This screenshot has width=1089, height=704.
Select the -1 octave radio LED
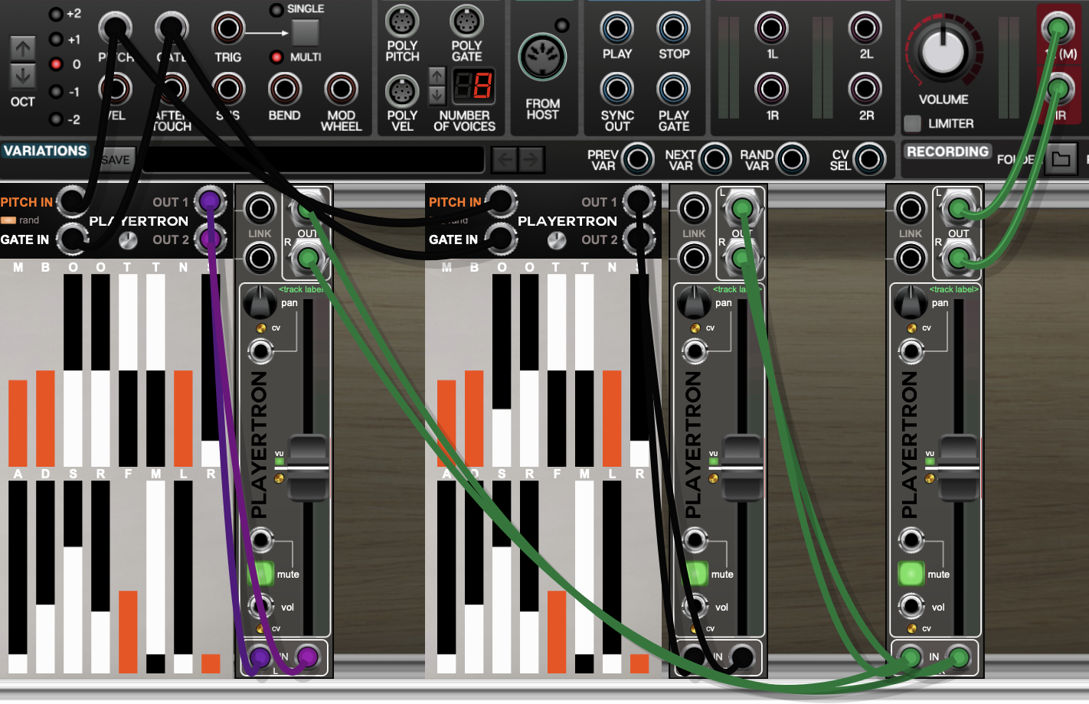pos(56,92)
